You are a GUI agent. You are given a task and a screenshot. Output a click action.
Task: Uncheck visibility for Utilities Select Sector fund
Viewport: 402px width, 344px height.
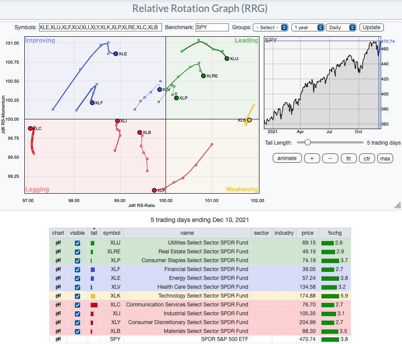[x=77, y=243]
